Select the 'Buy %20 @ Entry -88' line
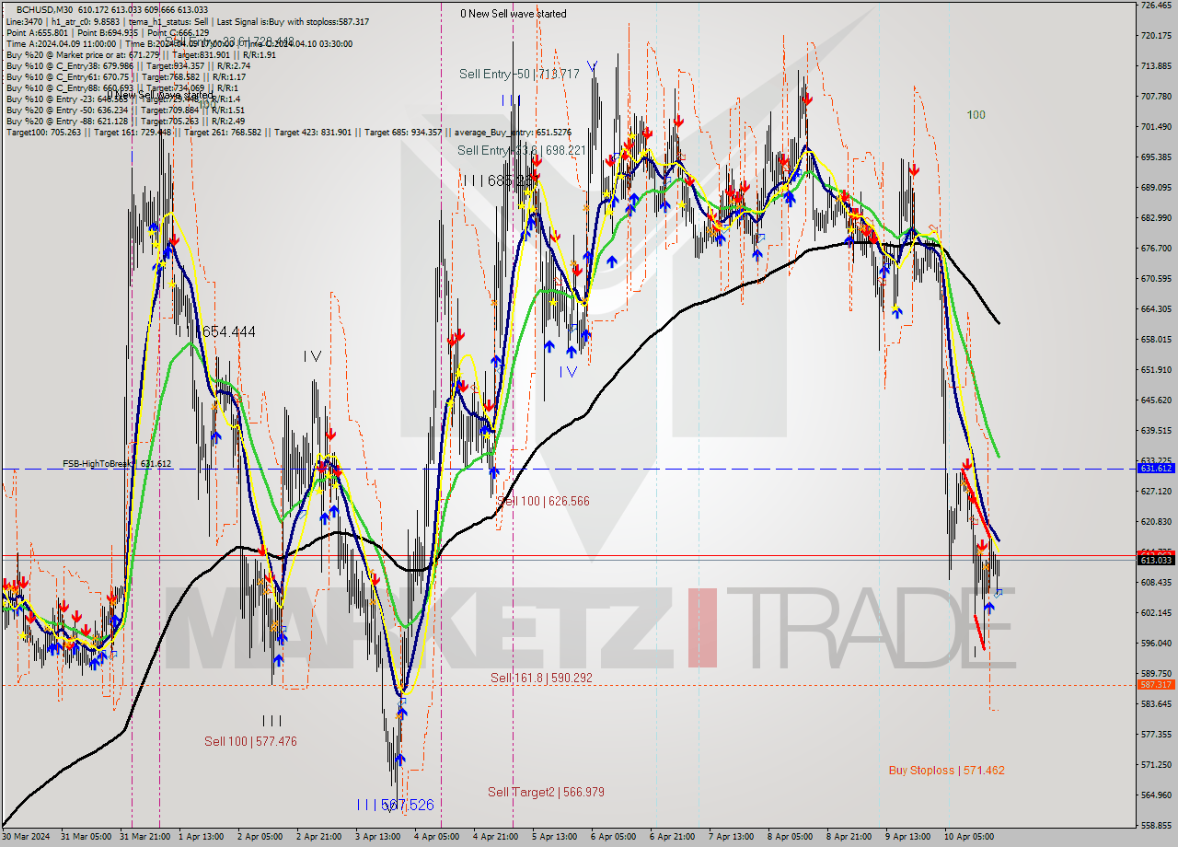This screenshot has width=1178, height=847. pyautogui.click(x=125, y=121)
